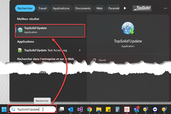Switch to the Documents filter tab
This screenshot has height=114, width=171.
[x=83, y=8]
